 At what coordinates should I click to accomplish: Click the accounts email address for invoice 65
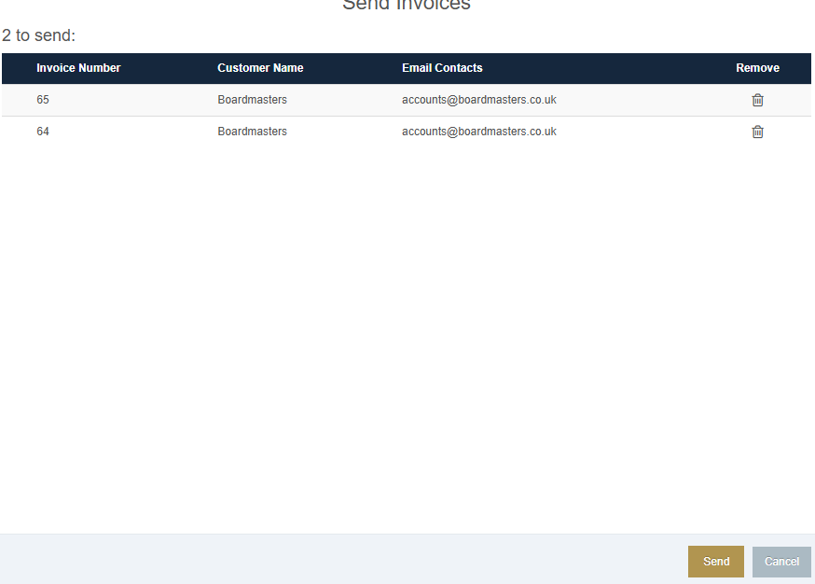point(478,100)
